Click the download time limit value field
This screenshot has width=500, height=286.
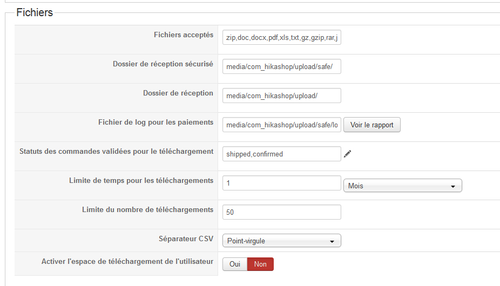coord(281,183)
